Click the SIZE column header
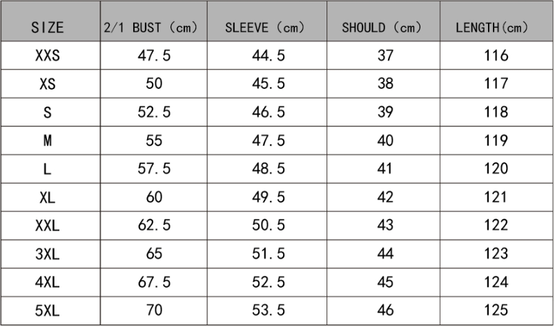Image resolution: width=555 pixels, height=327 pixels. [48, 28]
